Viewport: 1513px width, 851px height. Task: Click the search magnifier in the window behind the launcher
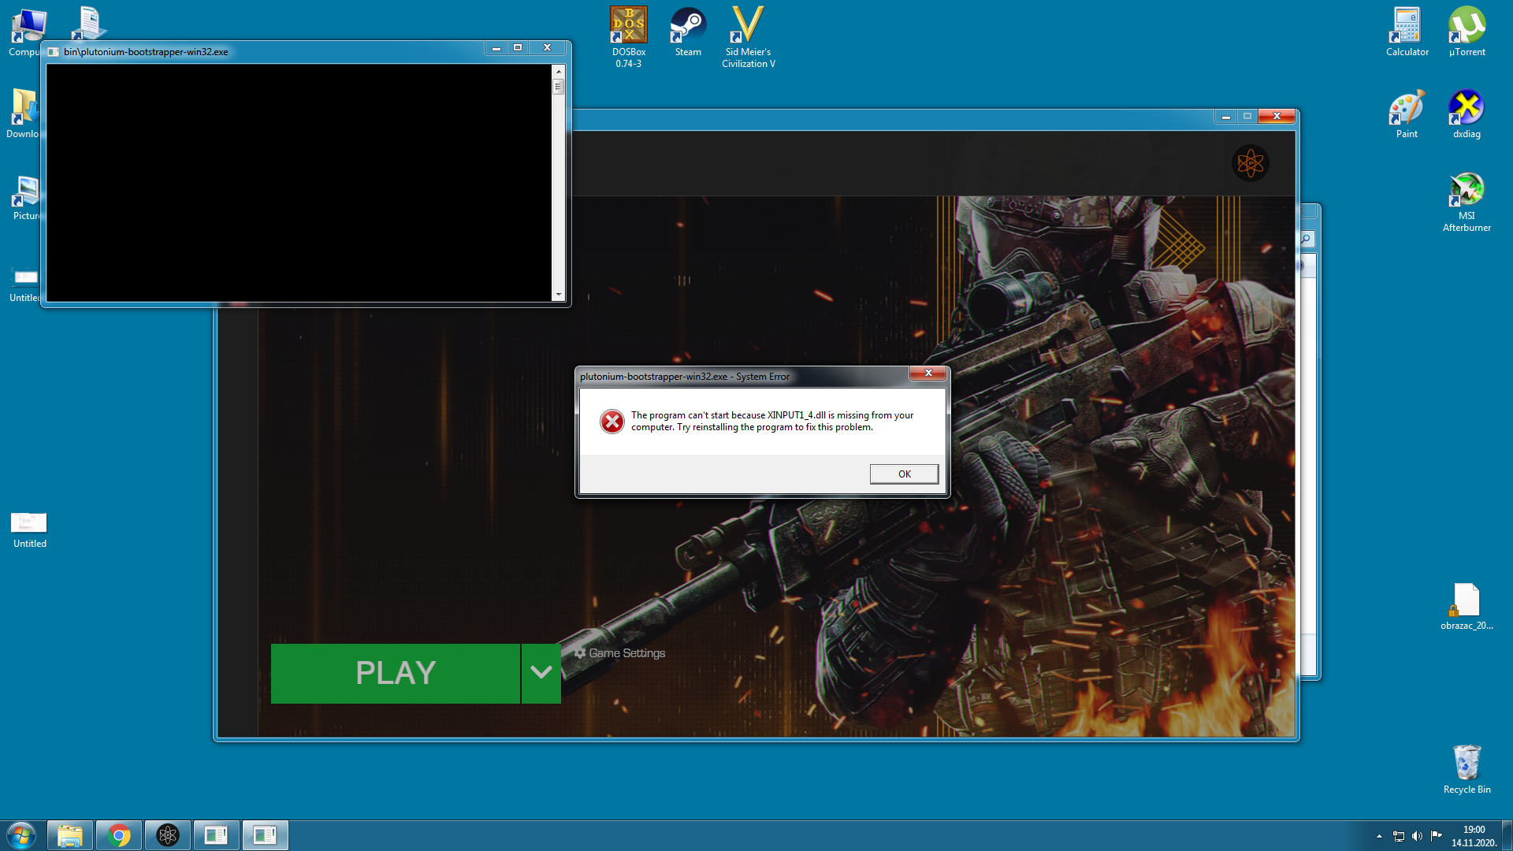pyautogui.click(x=1306, y=239)
